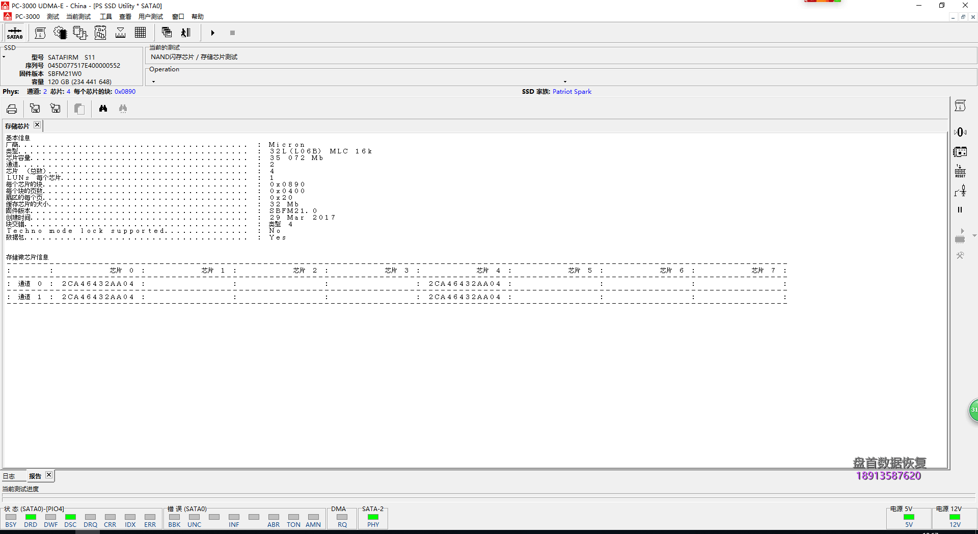Open the 查看 menu

point(125,17)
